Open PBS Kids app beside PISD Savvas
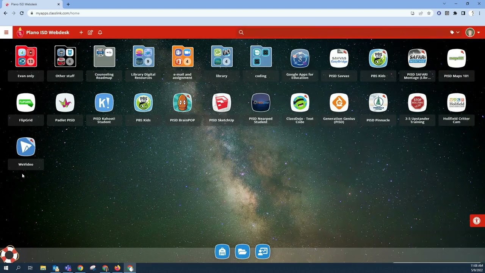Image resolution: width=485 pixels, height=273 pixels. coord(378,58)
